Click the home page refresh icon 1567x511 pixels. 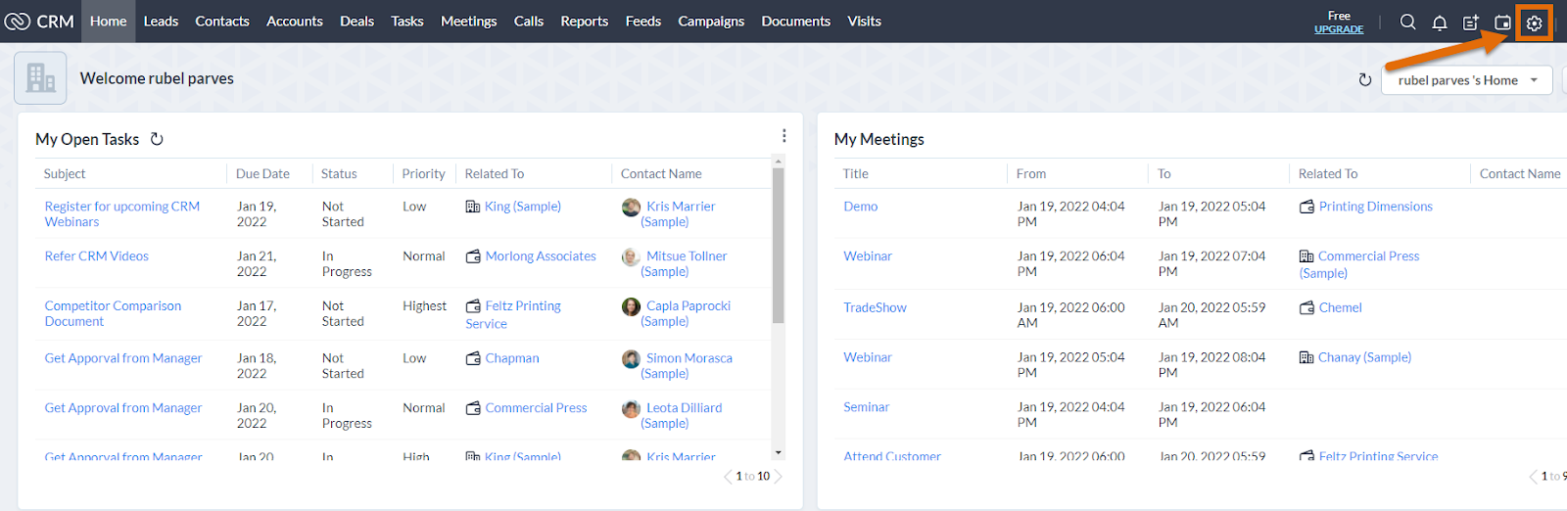(1364, 80)
